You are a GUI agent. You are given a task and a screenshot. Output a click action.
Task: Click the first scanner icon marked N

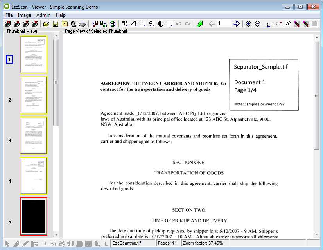coord(7,24)
